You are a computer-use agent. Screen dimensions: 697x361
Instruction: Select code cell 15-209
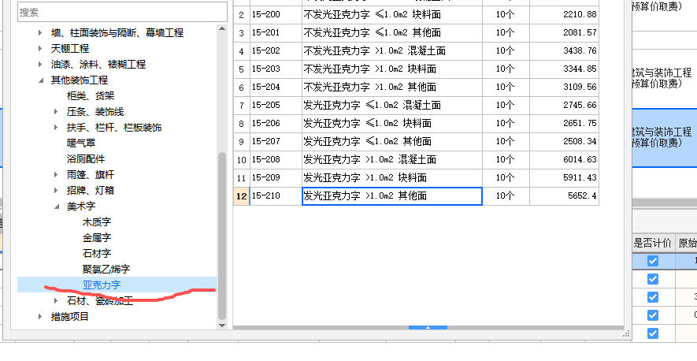(x=276, y=177)
